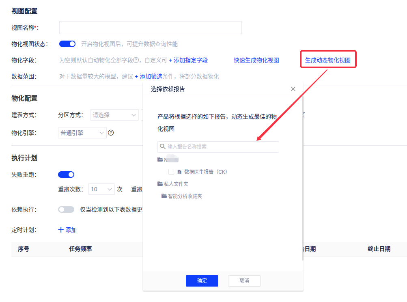Click the 视图名称 text input field

150,28
